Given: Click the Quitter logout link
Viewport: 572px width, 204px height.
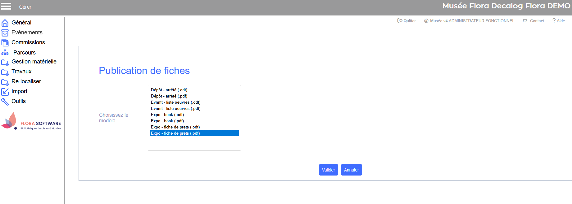Looking at the screenshot, I should [406, 21].
